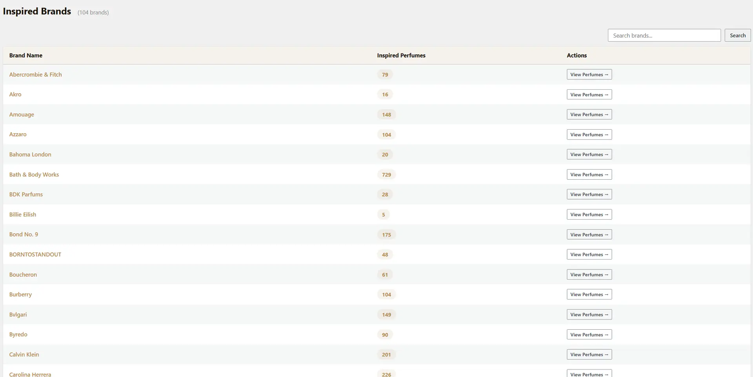Click the 20 count for Bahoma London

pyautogui.click(x=385, y=155)
